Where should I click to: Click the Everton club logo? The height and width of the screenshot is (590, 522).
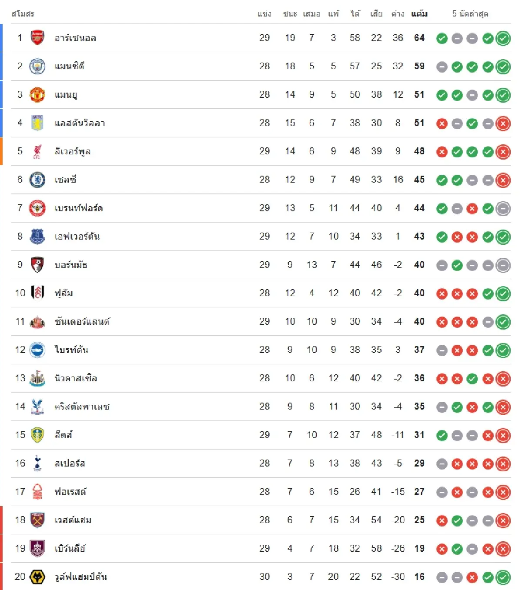point(37,236)
